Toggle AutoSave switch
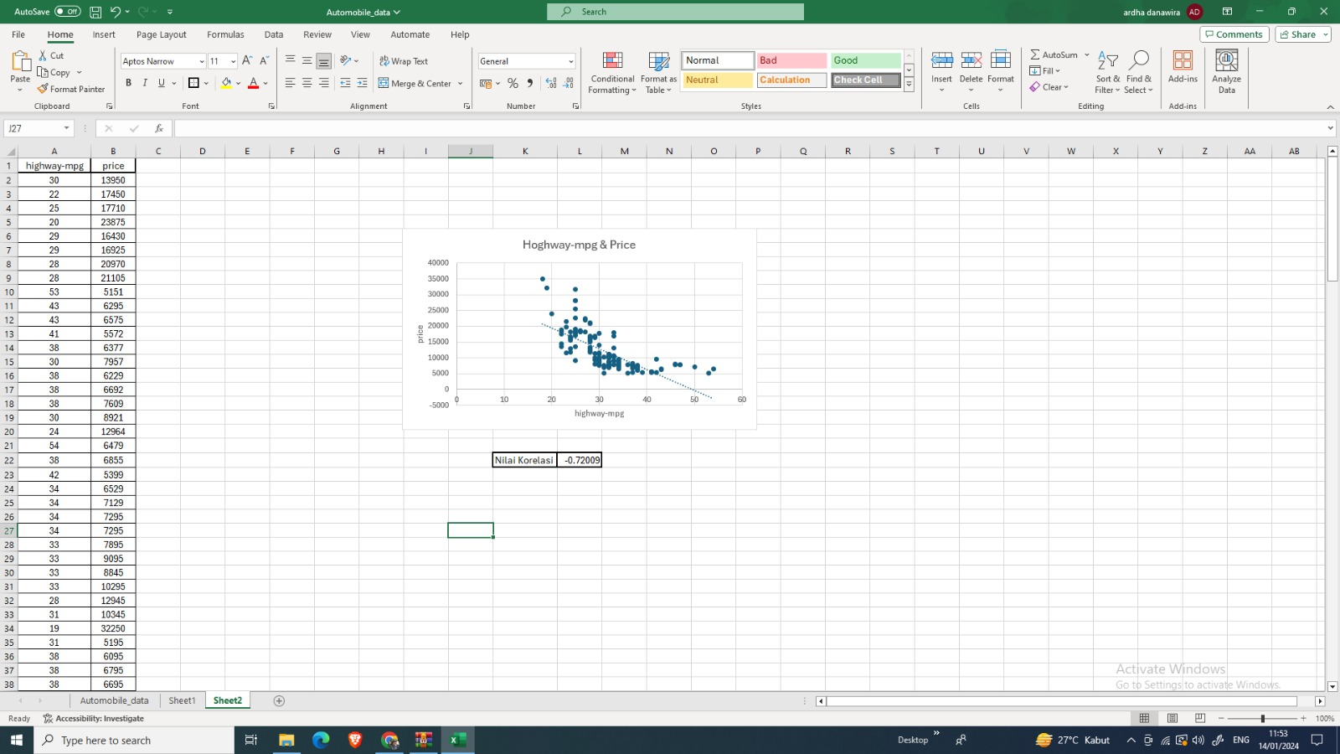Viewport: 1340px width, 754px height. point(68,12)
